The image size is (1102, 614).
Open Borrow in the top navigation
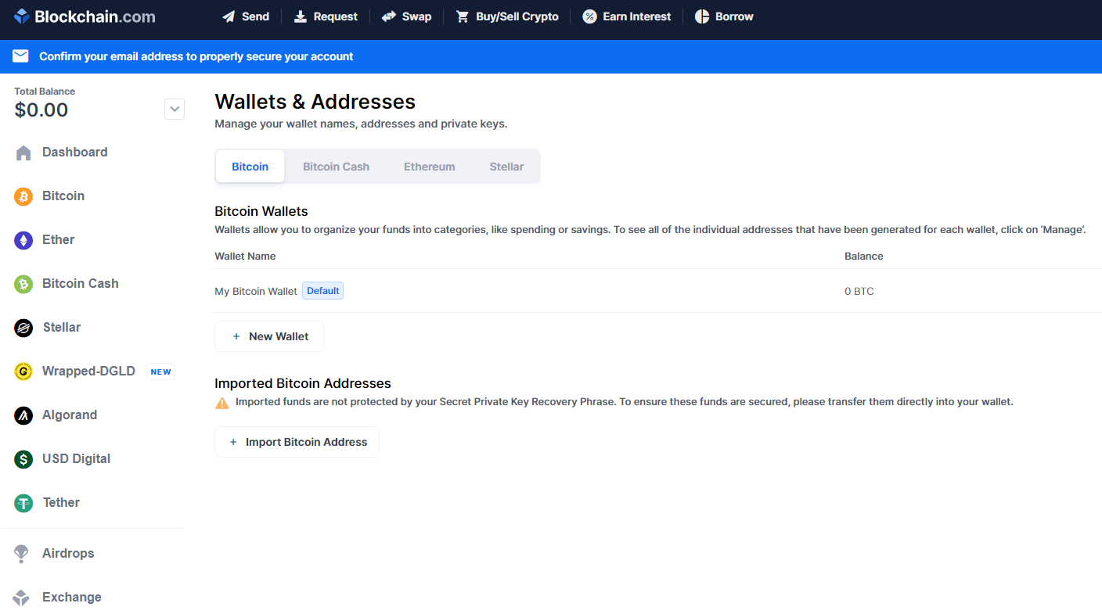(724, 16)
